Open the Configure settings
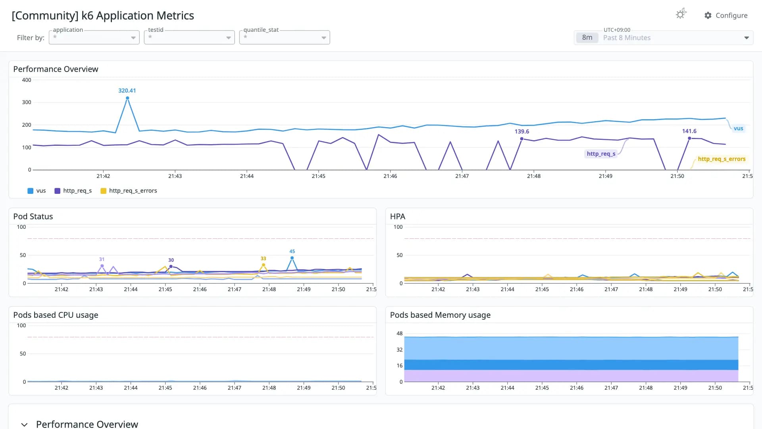 click(726, 15)
